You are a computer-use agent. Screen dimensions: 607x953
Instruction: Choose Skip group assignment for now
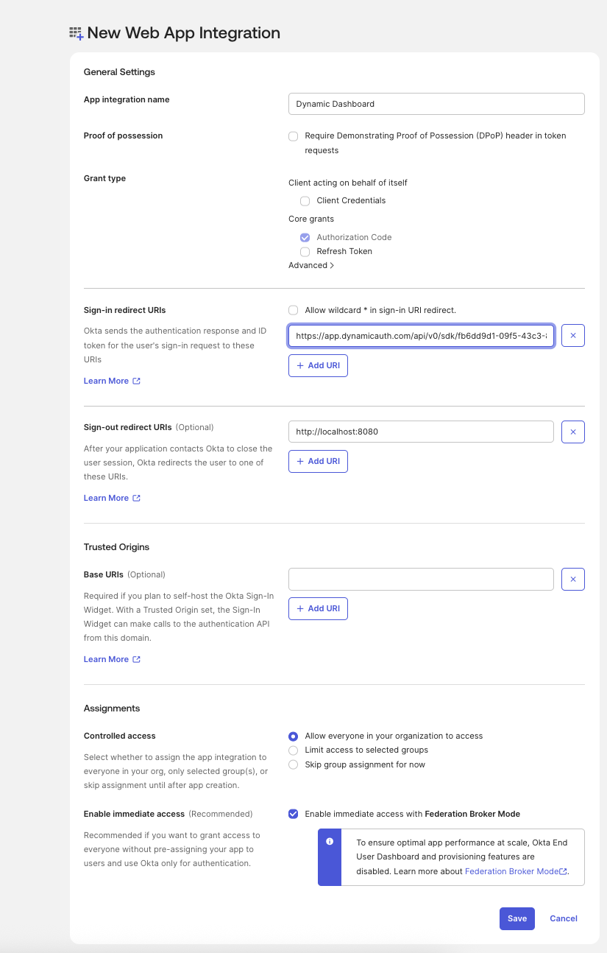coord(294,765)
